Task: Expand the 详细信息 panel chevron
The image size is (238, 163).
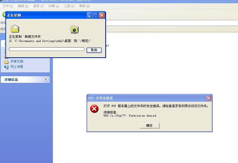Action: (46, 79)
